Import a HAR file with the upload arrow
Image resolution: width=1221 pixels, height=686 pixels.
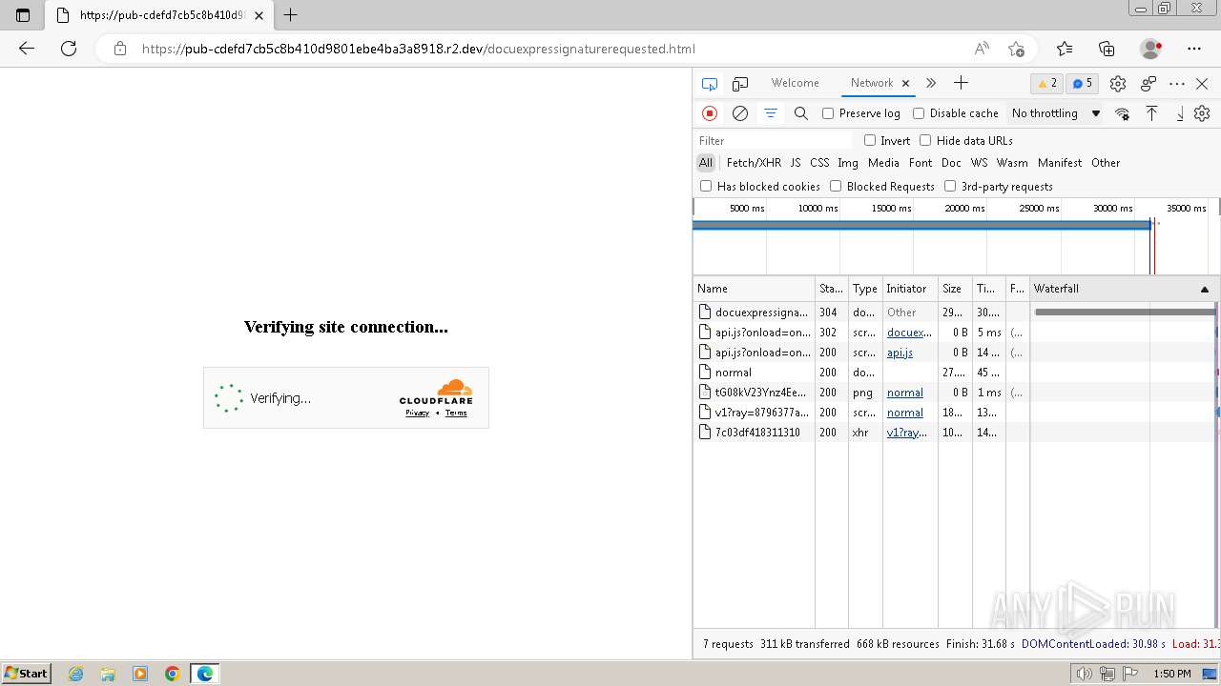click(1152, 113)
